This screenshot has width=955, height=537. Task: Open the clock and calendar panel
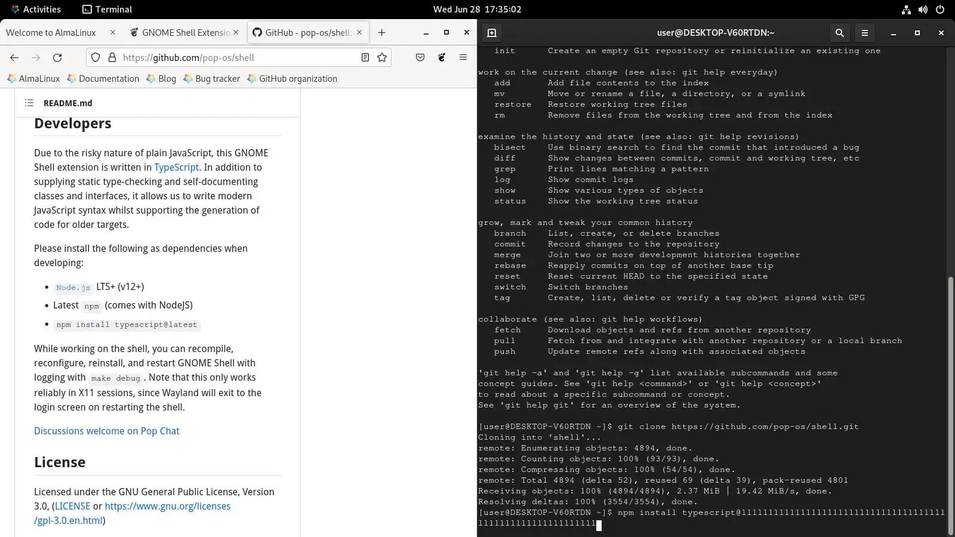tap(477, 10)
